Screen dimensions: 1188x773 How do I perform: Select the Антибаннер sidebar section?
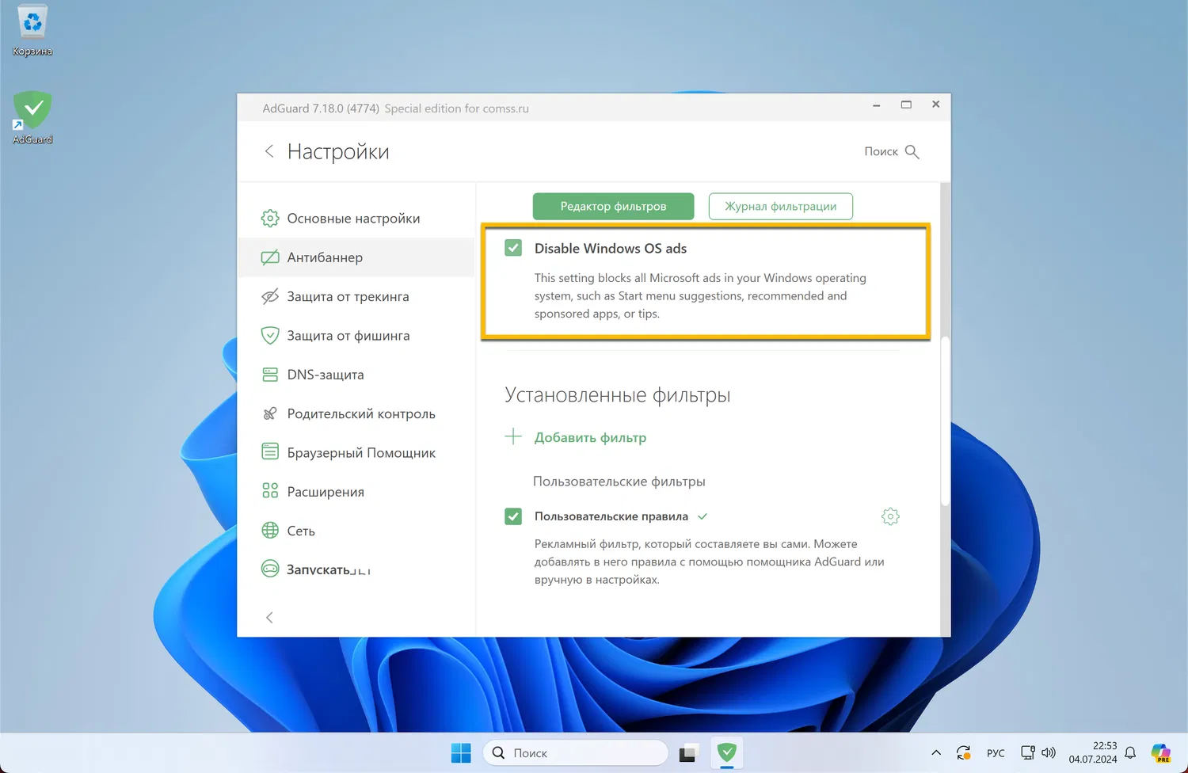pyautogui.click(x=356, y=257)
